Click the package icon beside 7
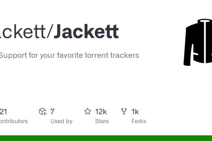The width and height of the screenshot is (212, 141). 43,112
